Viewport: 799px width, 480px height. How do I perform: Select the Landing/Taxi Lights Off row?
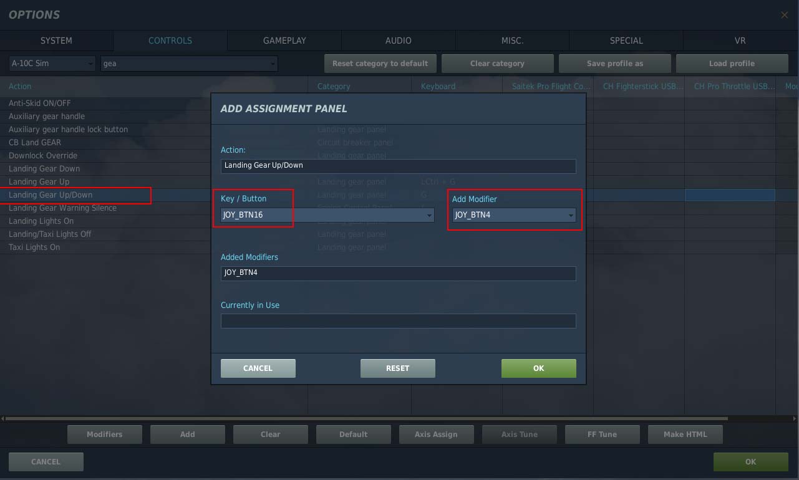[x=106, y=234]
